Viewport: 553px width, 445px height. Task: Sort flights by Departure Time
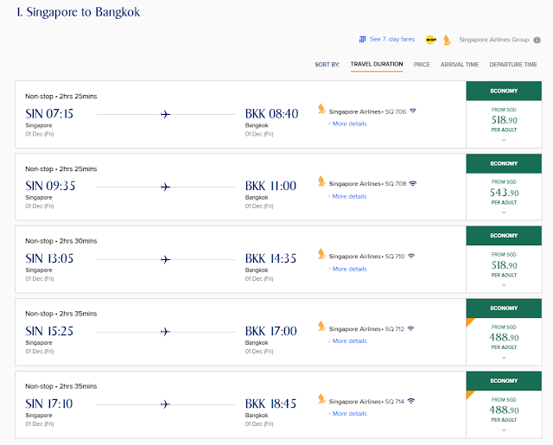[x=512, y=65]
